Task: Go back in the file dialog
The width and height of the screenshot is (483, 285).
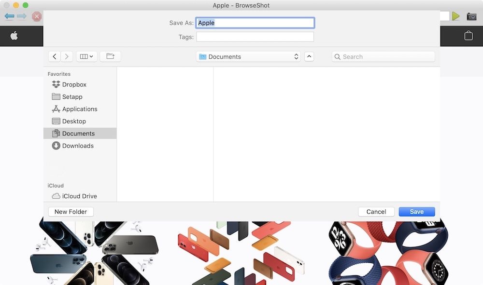Action: point(55,56)
